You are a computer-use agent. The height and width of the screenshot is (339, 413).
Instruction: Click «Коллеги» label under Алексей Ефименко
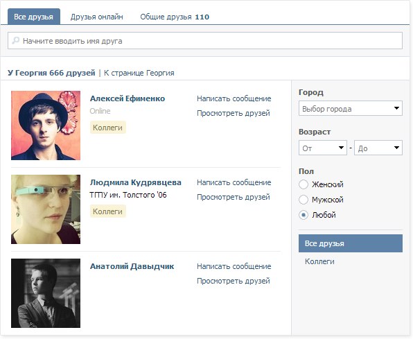tap(107, 128)
